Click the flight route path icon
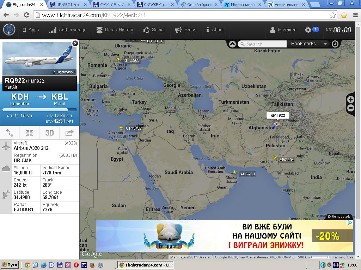 point(10,133)
